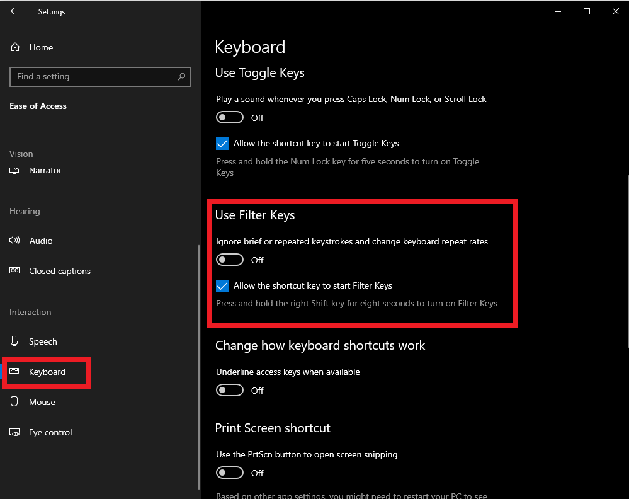Click the sidebar vertical scrollbar
Image resolution: width=629 pixels, height=499 pixels.
[199, 367]
